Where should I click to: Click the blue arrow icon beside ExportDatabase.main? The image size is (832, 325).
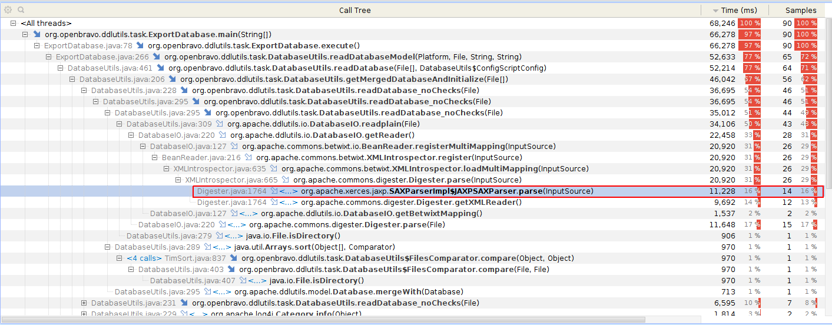pos(37,35)
